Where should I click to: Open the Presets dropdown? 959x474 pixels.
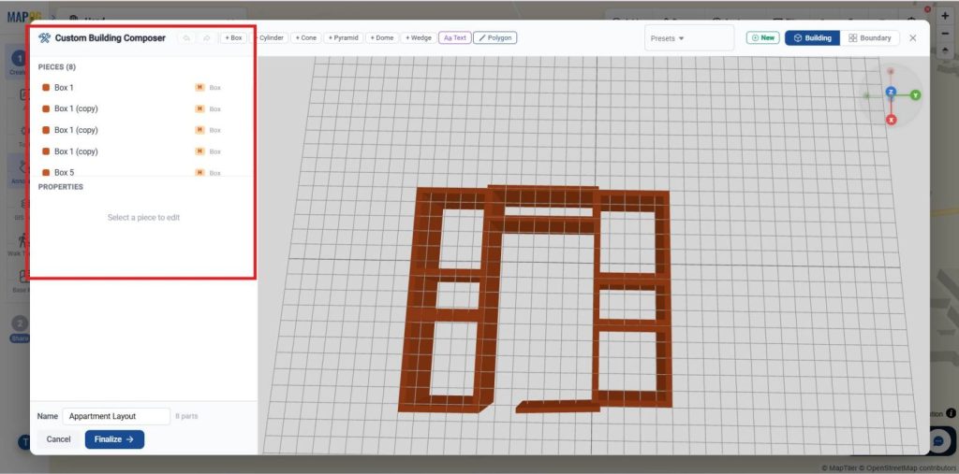(688, 38)
